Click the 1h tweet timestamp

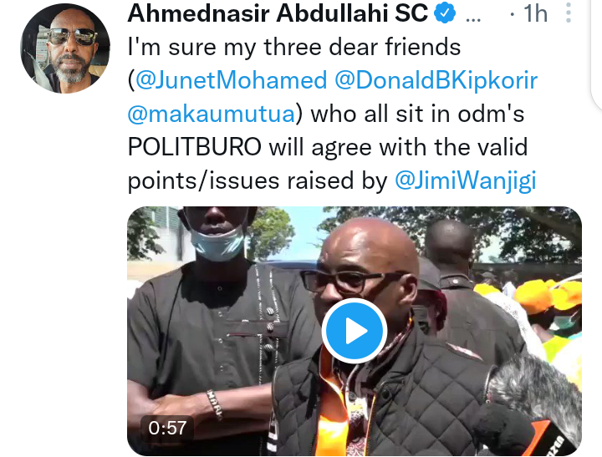[535, 13]
